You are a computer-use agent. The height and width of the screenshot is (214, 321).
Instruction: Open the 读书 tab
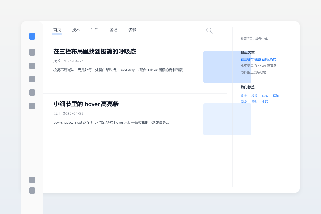pyautogui.click(x=132, y=30)
